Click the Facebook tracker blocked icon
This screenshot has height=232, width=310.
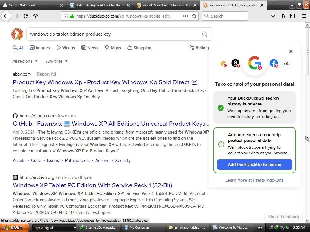coord(274,63)
